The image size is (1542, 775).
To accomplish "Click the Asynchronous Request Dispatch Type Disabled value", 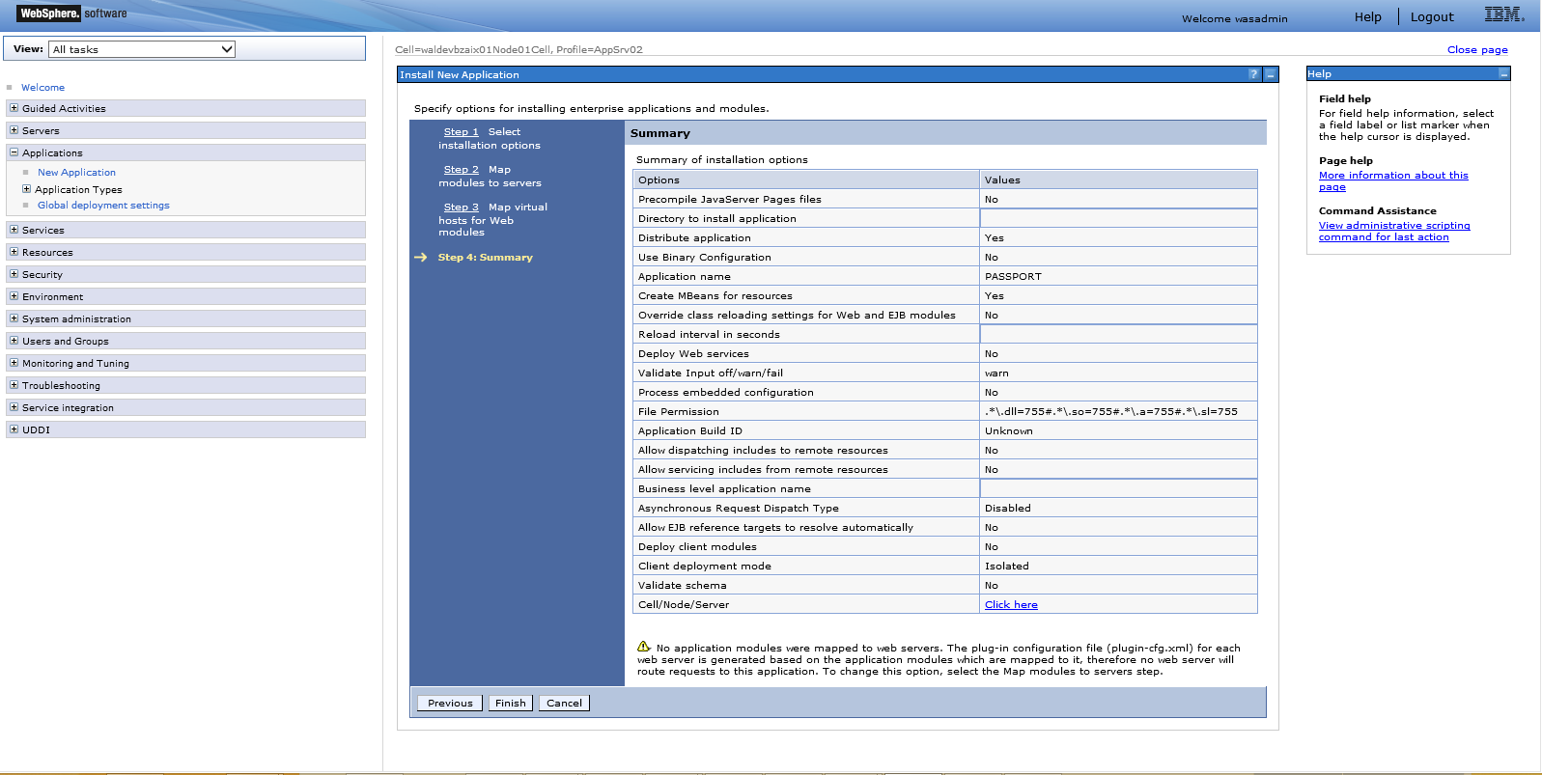I will click(x=1008, y=509).
